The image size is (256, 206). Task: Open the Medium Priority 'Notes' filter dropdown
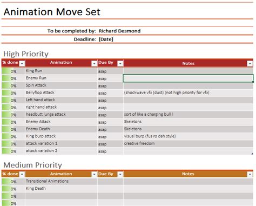250,174
